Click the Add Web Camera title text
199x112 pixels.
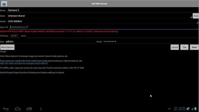(x=99, y=4)
